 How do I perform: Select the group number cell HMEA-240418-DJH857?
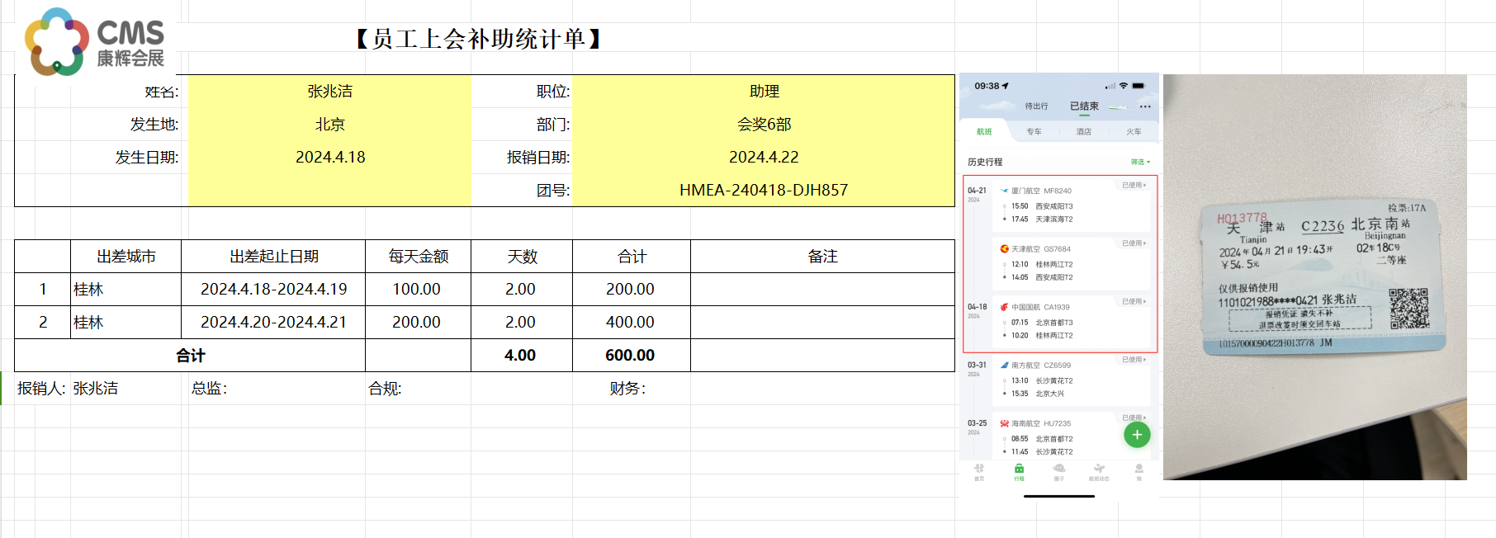[763, 190]
